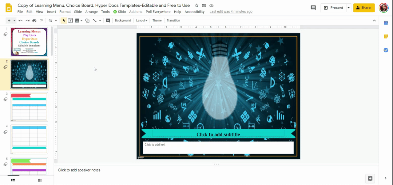The width and height of the screenshot is (393, 185).
Task: Open the Help menu
Action: 177,12
